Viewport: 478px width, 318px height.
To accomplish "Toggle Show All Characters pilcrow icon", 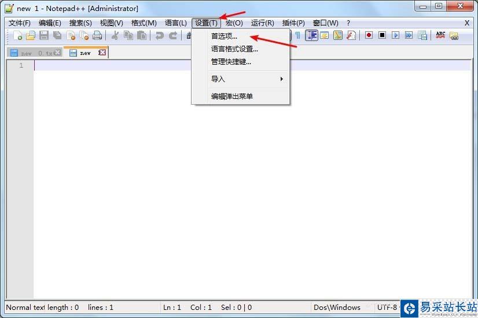I will (297, 36).
